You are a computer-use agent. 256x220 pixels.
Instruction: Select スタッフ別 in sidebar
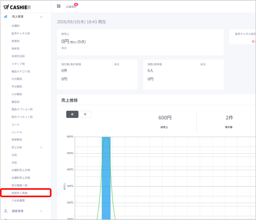18,64
